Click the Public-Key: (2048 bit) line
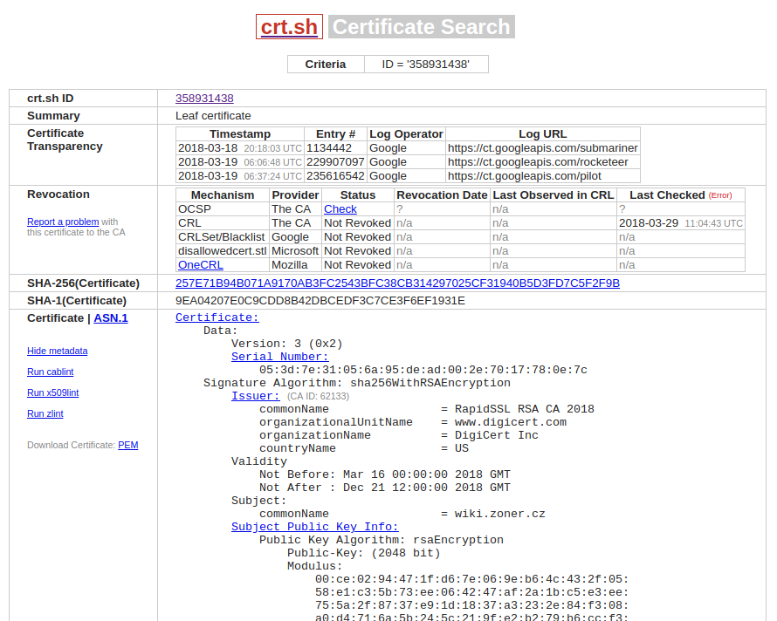The image size is (777, 621). point(364,553)
